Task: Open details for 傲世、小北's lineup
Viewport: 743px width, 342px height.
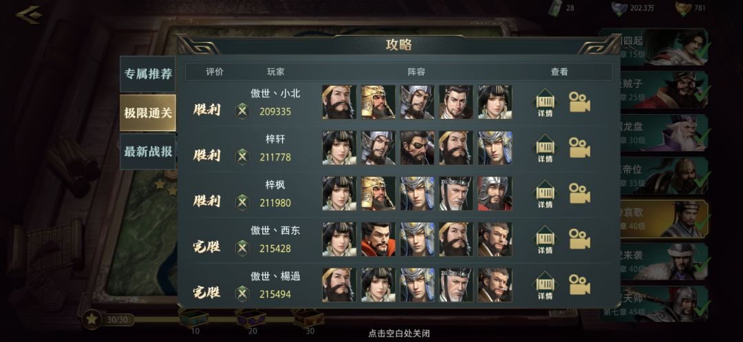Action: 545,102
